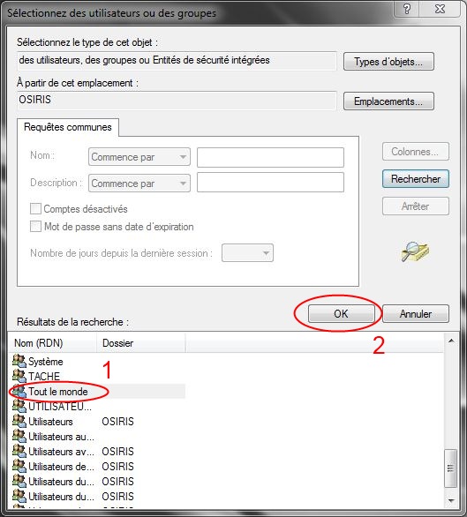Click the Utilisateurs av... group icon
The height and width of the screenshot is (517, 467).
click(x=19, y=451)
